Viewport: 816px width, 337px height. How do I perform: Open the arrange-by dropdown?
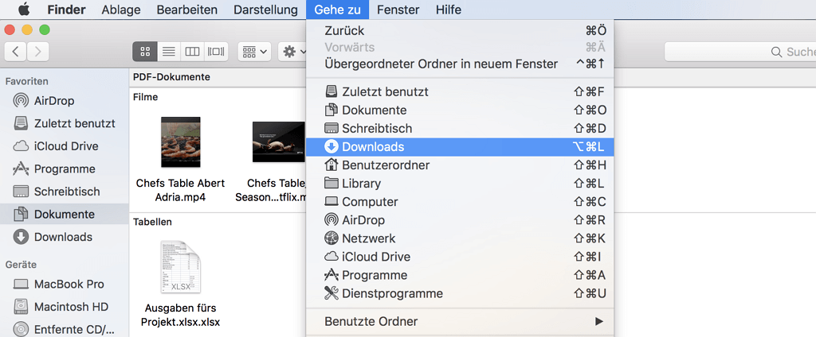click(254, 52)
